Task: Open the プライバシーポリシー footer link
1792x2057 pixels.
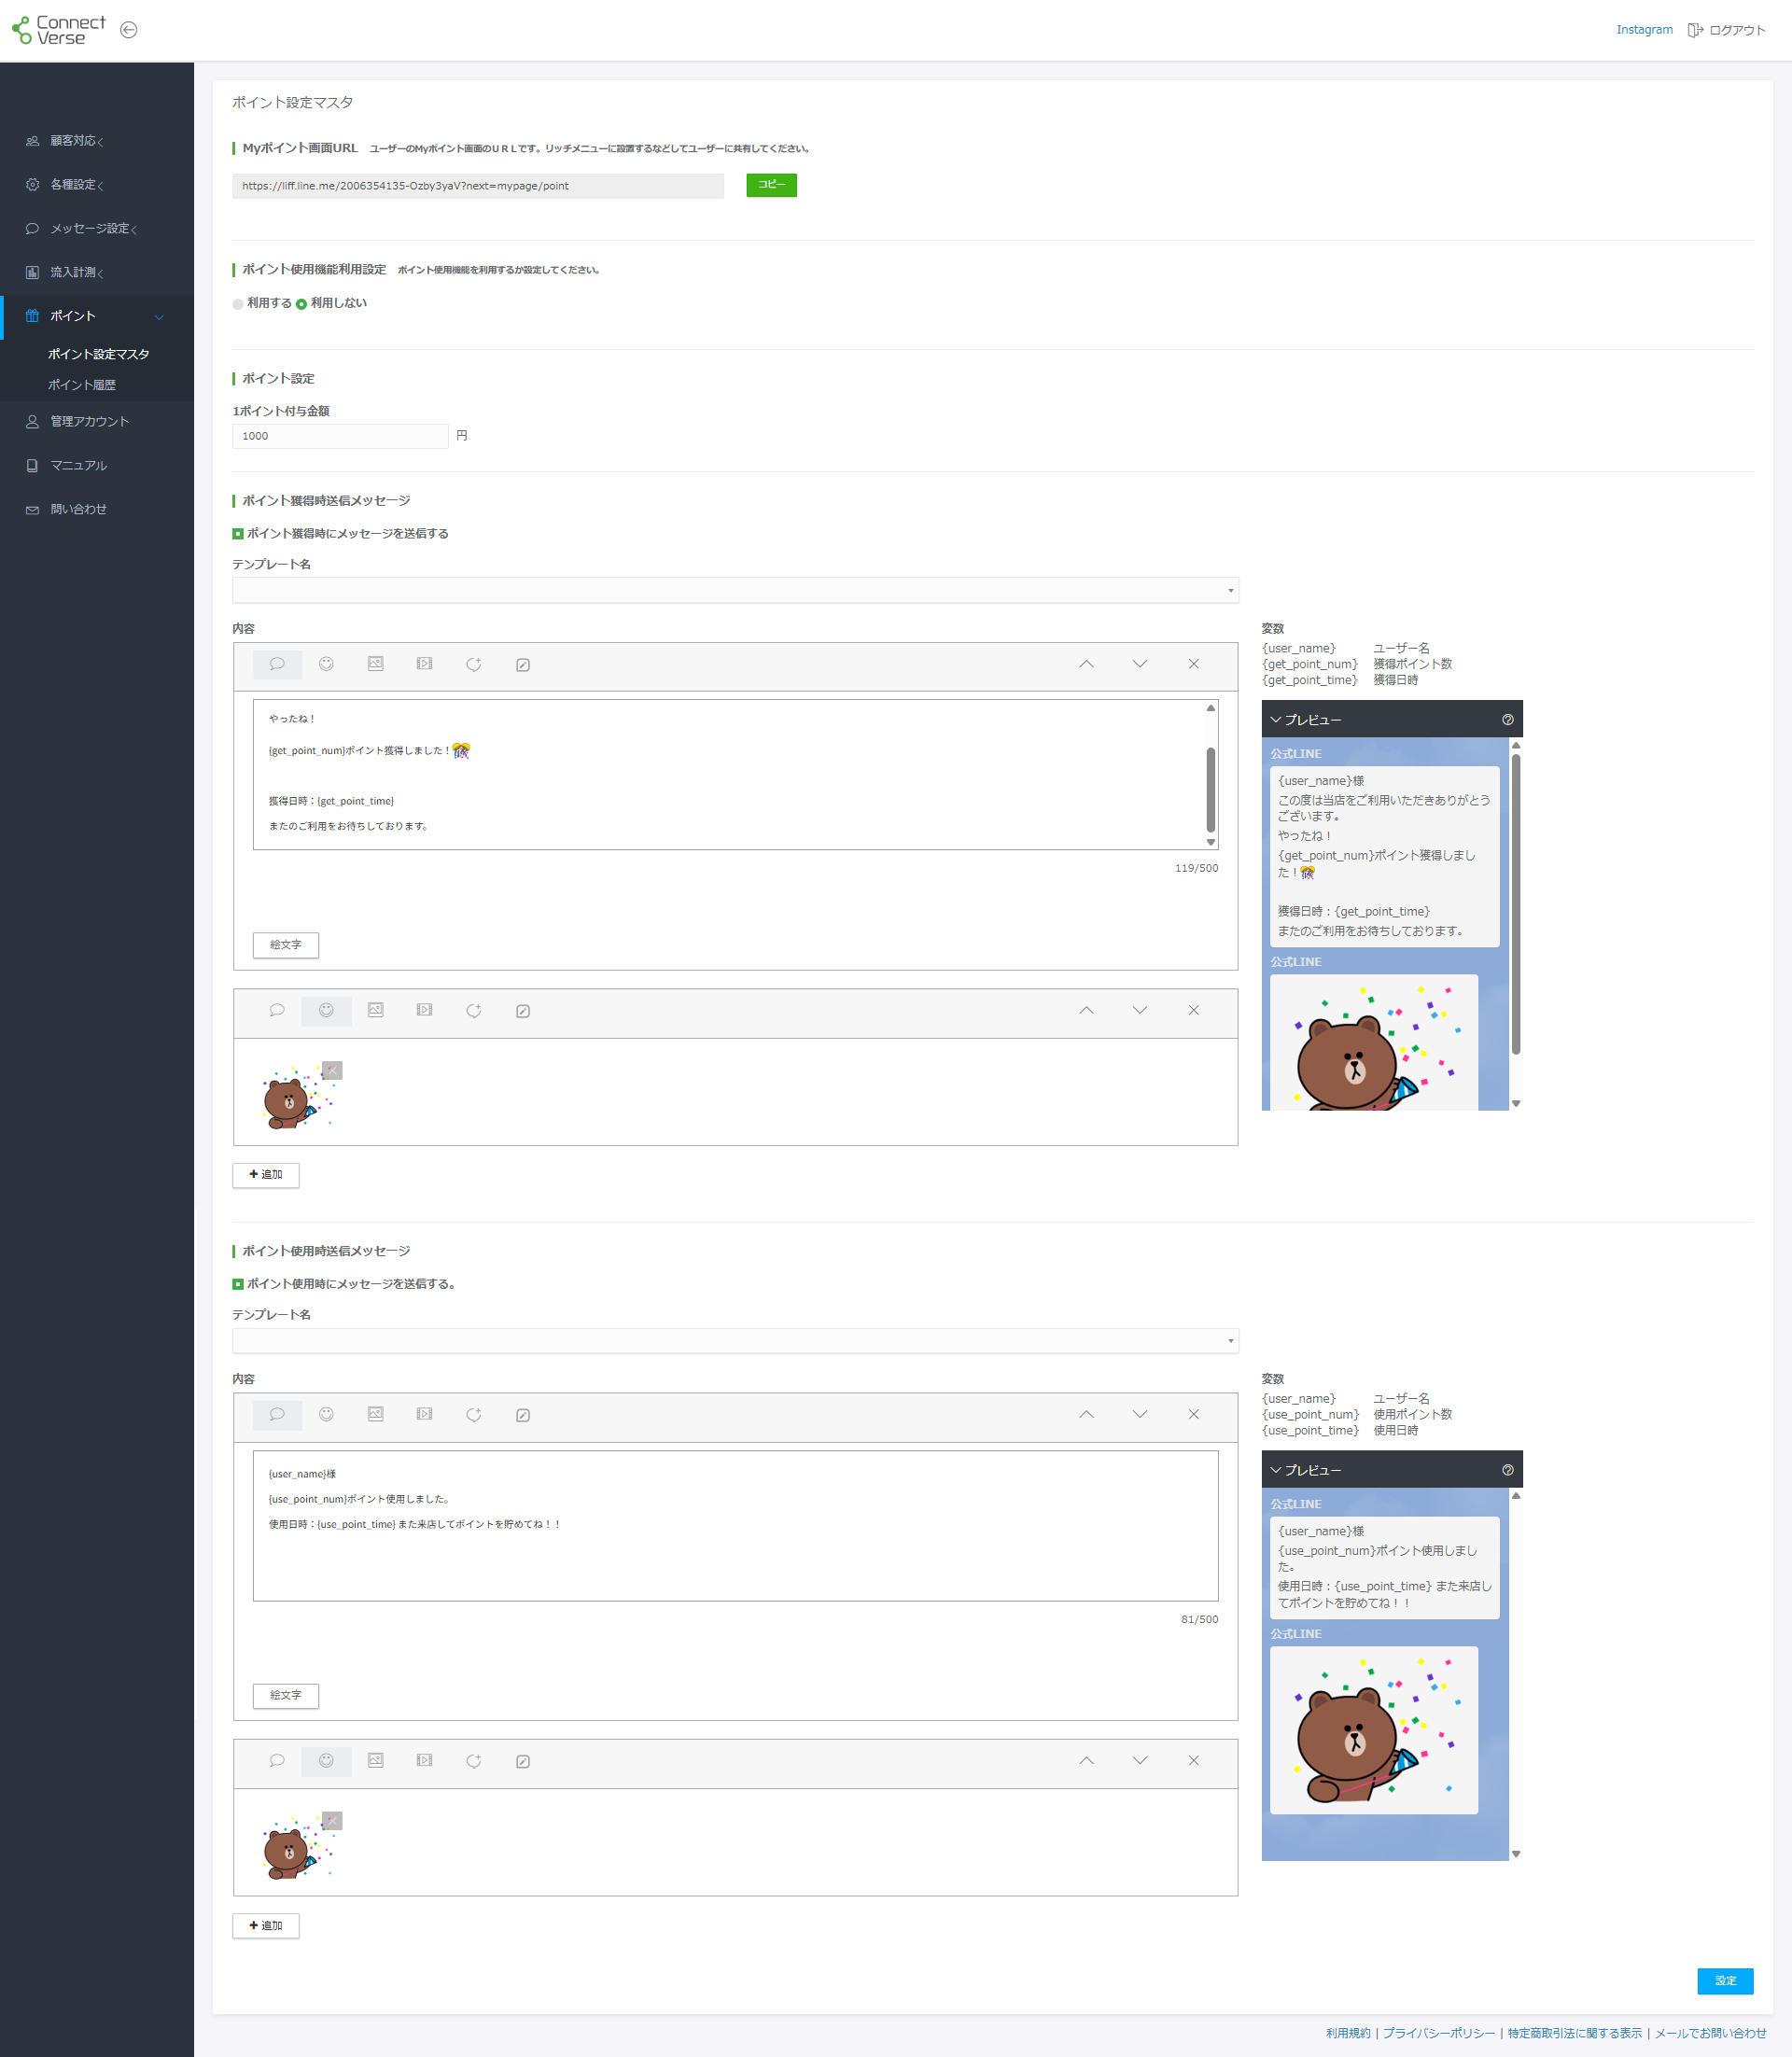Action: (x=1438, y=2033)
